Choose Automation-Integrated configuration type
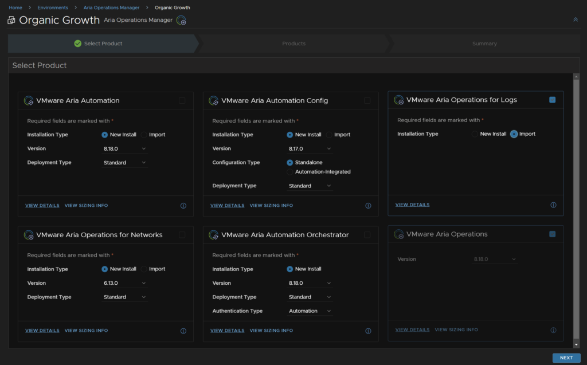This screenshot has width=587, height=365. (x=289, y=172)
